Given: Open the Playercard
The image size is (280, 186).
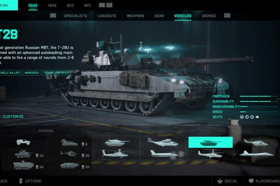Looking at the screenshot, I should (264, 181).
